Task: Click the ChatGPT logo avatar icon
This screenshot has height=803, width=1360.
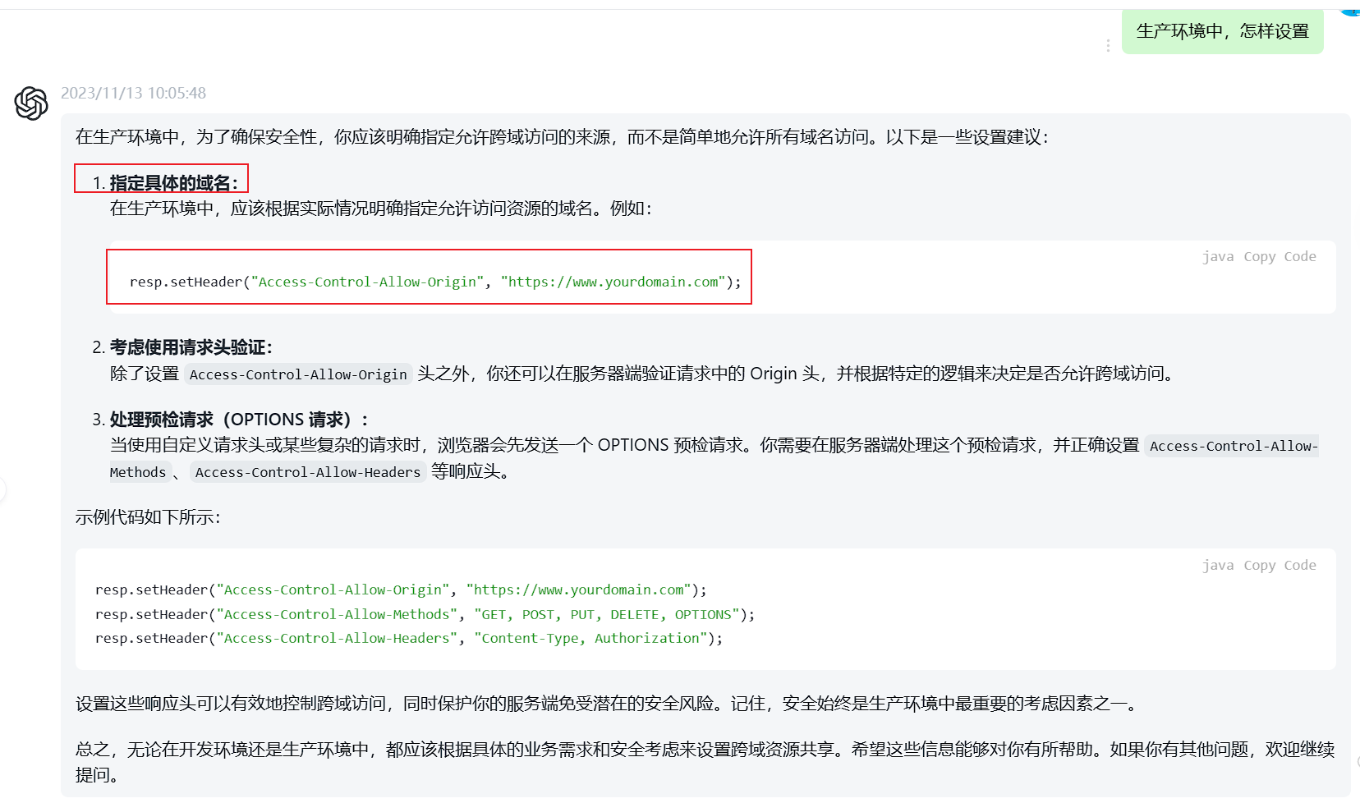Action: (x=30, y=103)
